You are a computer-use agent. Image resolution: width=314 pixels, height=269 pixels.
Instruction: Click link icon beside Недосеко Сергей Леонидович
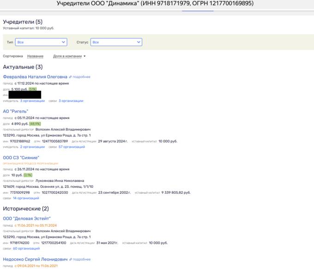(71, 259)
